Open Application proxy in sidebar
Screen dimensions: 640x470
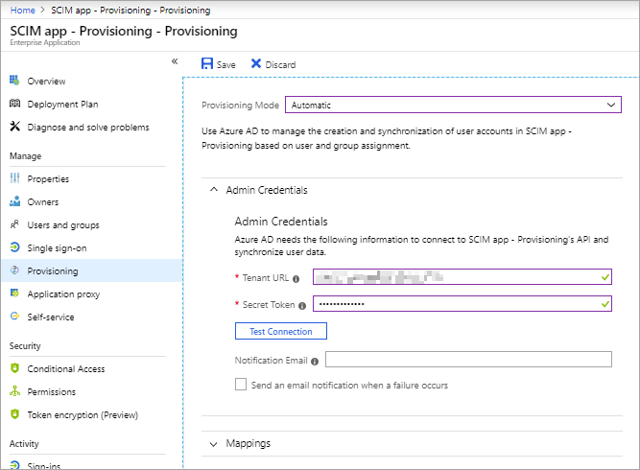click(x=63, y=294)
